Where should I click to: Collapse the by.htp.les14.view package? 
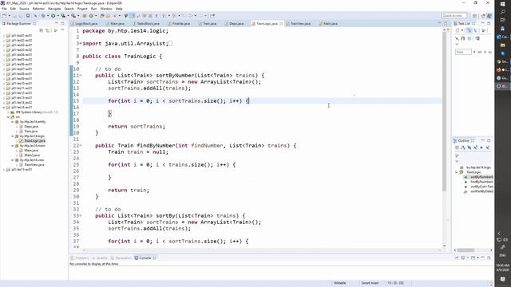pyautogui.click(x=13, y=160)
